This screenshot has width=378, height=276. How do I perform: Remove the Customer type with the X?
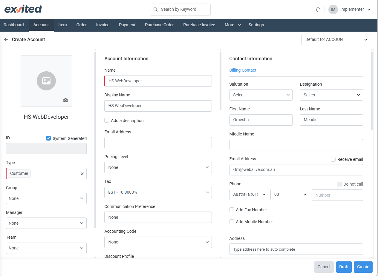(82, 174)
